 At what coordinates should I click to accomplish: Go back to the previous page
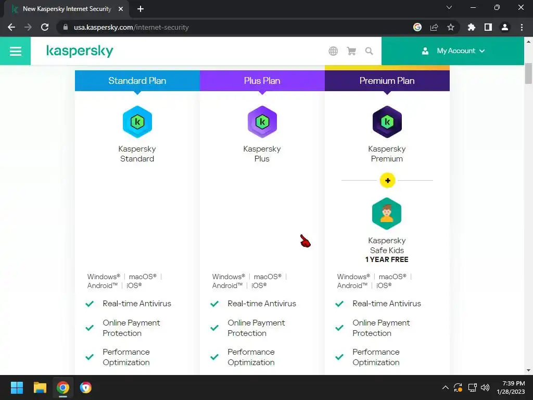(x=11, y=27)
